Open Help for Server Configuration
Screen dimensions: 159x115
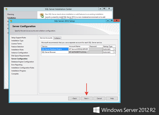(112, 98)
